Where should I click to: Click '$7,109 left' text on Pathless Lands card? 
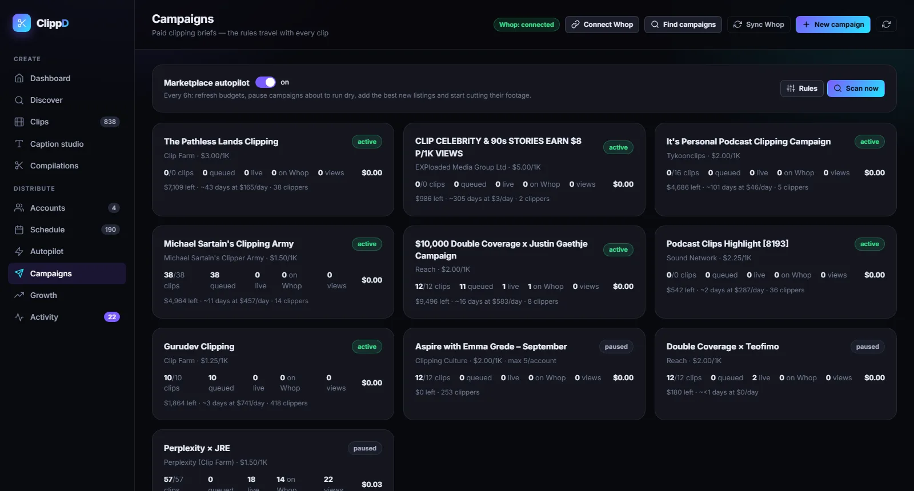179,187
